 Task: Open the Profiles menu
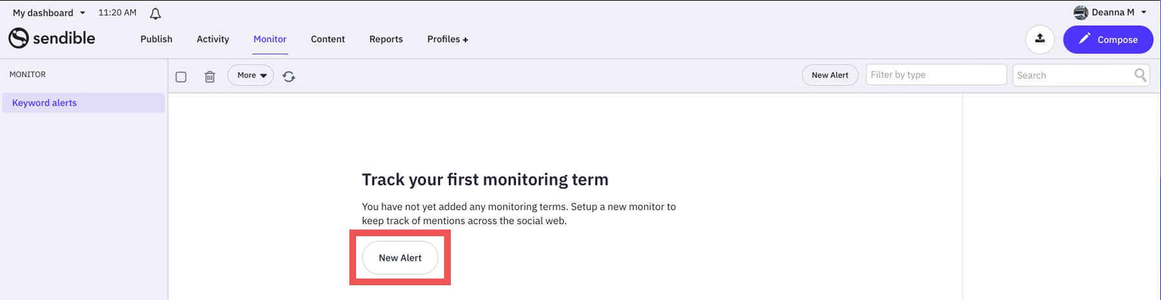pyautogui.click(x=447, y=39)
